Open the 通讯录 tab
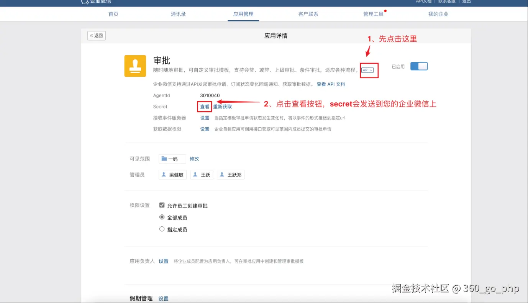The width and height of the screenshot is (528, 303). pyautogui.click(x=178, y=14)
